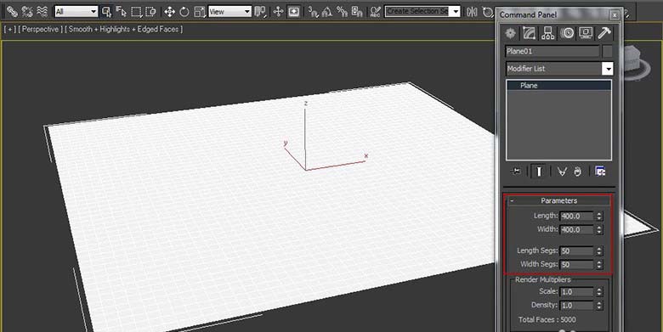663x332 pixels.
Task: Click the Pin Stack icon
Action: pyautogui.click(x=516, y=171)
